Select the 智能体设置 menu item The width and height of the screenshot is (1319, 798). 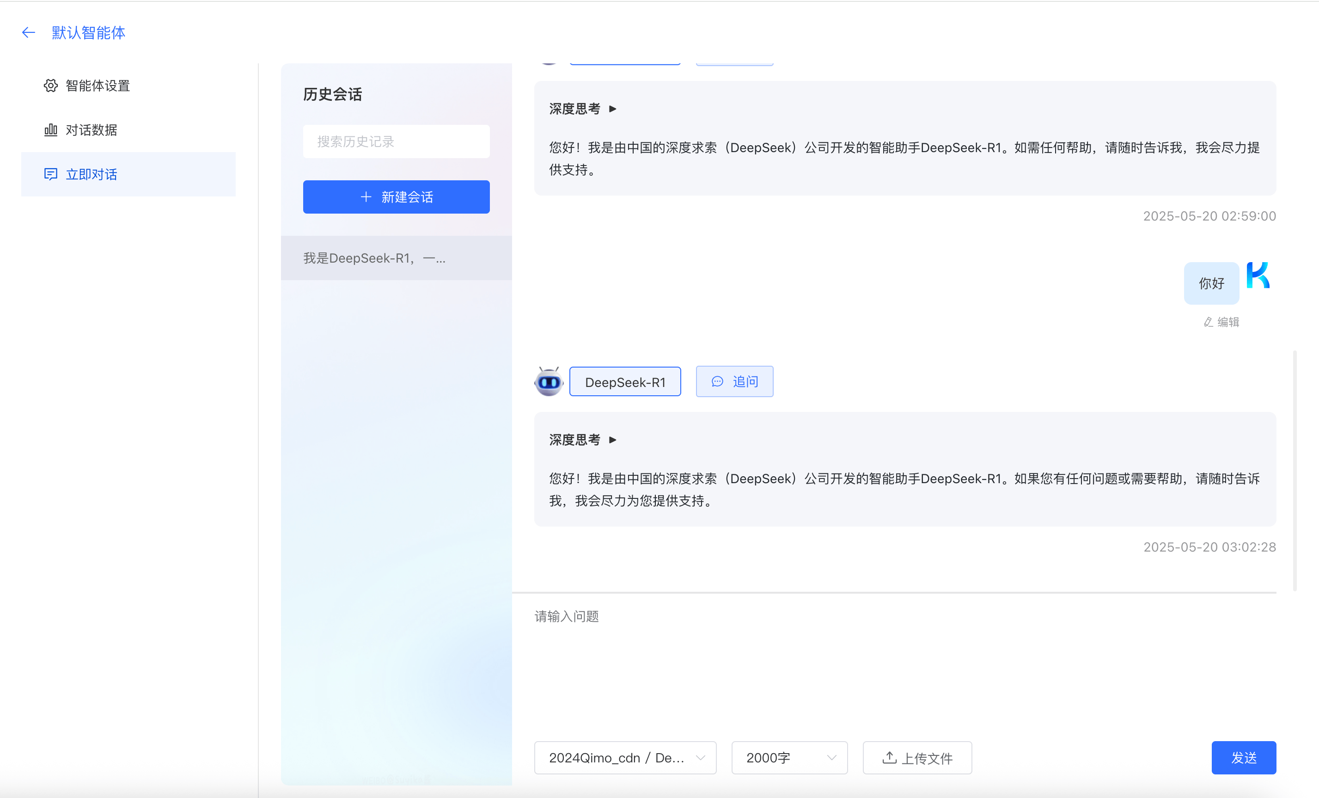tap(98, 86)
